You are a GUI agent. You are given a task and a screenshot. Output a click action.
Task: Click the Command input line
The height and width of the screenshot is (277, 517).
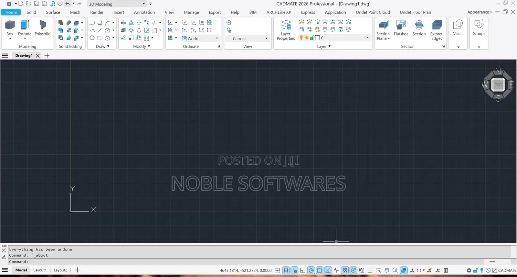246,262
